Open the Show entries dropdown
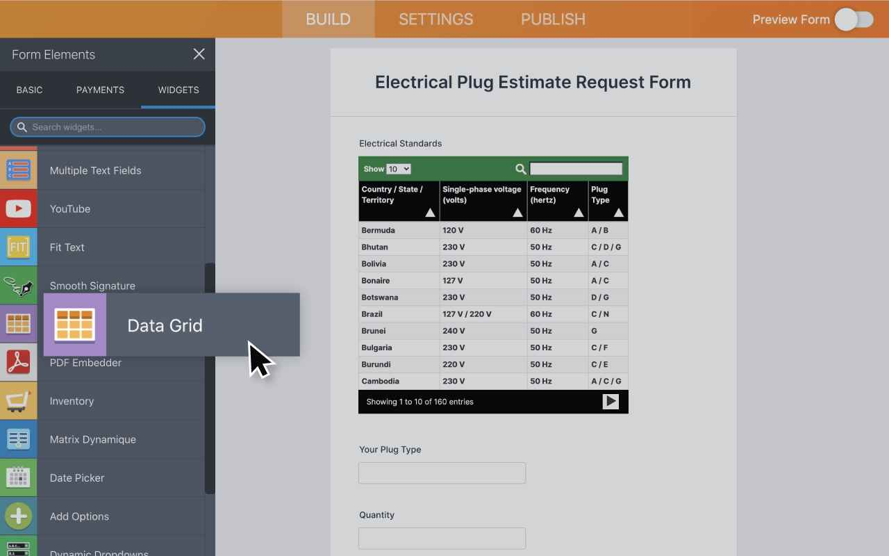 point(398,168)
